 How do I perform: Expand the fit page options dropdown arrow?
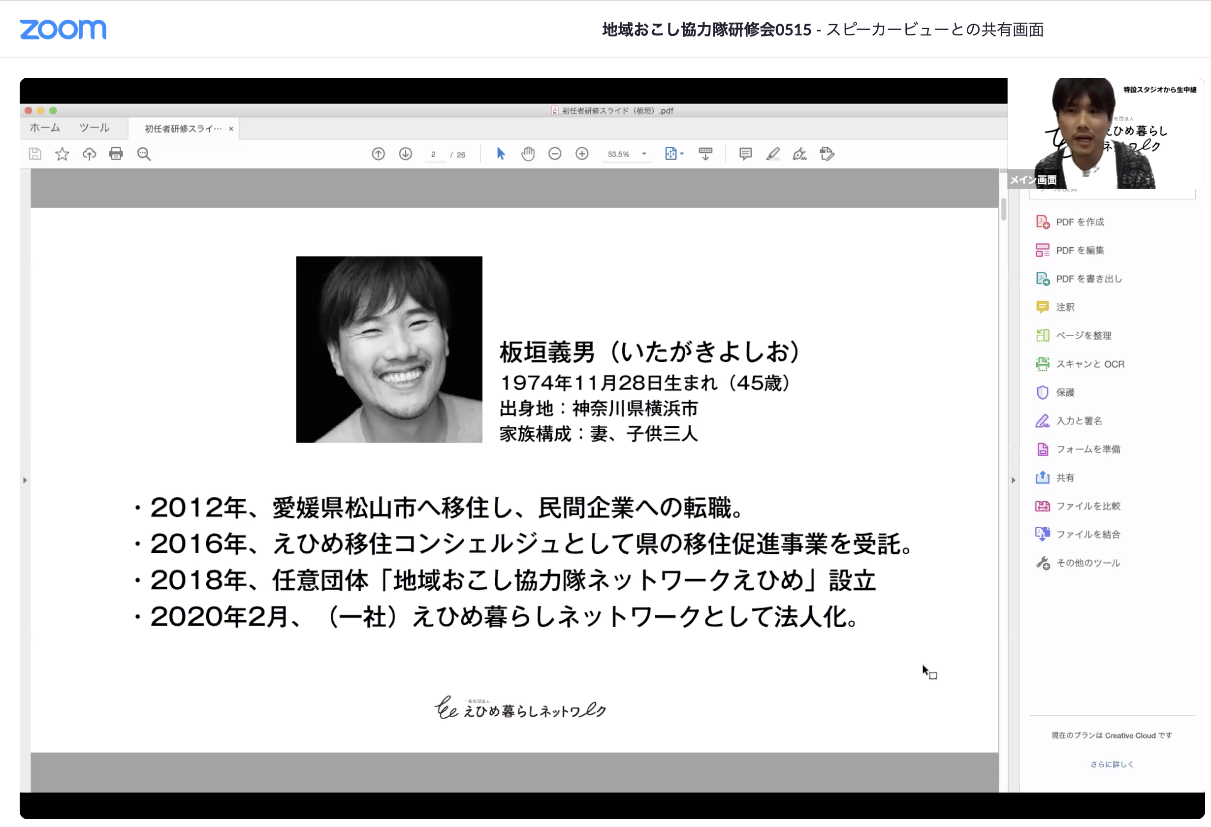pos(682,154)
